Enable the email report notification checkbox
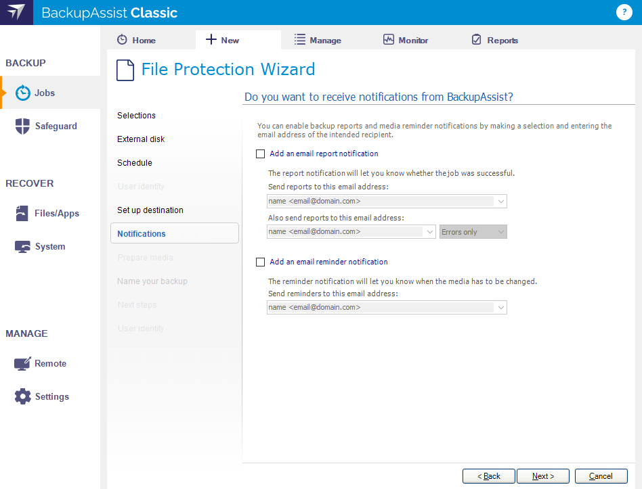 point(261,154)
